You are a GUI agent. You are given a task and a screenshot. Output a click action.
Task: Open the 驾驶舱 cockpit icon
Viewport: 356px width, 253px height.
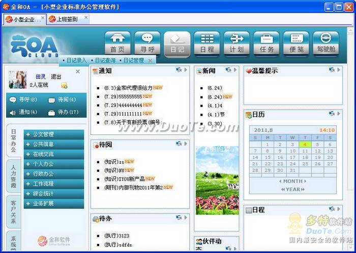pyautogui.click(x=325, y=44)
